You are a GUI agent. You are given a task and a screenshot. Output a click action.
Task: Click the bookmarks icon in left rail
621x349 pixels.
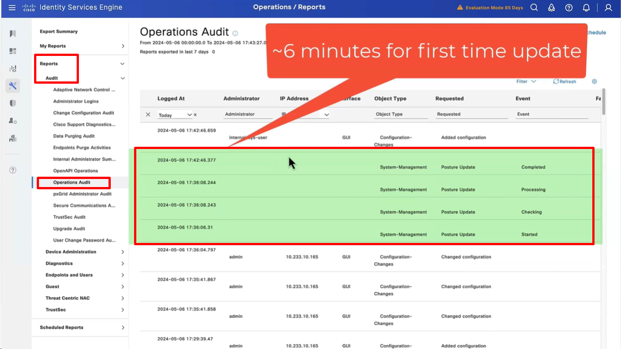[13, 34]
